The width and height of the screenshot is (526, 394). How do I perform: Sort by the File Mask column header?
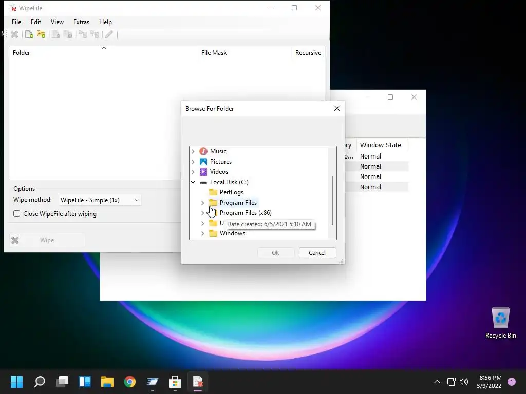[245, 53]
